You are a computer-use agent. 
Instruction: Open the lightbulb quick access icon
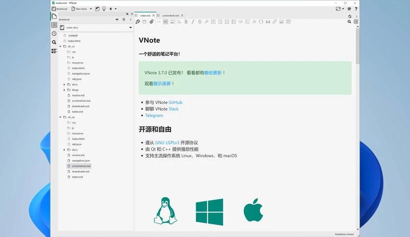pyautogui.click(x=104, y=9)
